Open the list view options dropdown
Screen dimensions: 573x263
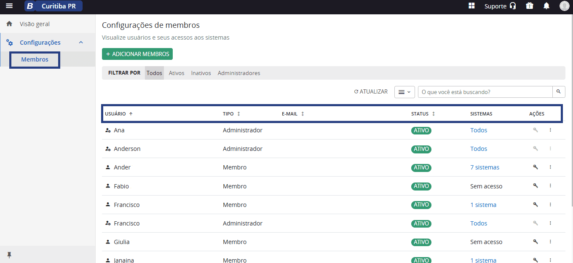(404, 92)
